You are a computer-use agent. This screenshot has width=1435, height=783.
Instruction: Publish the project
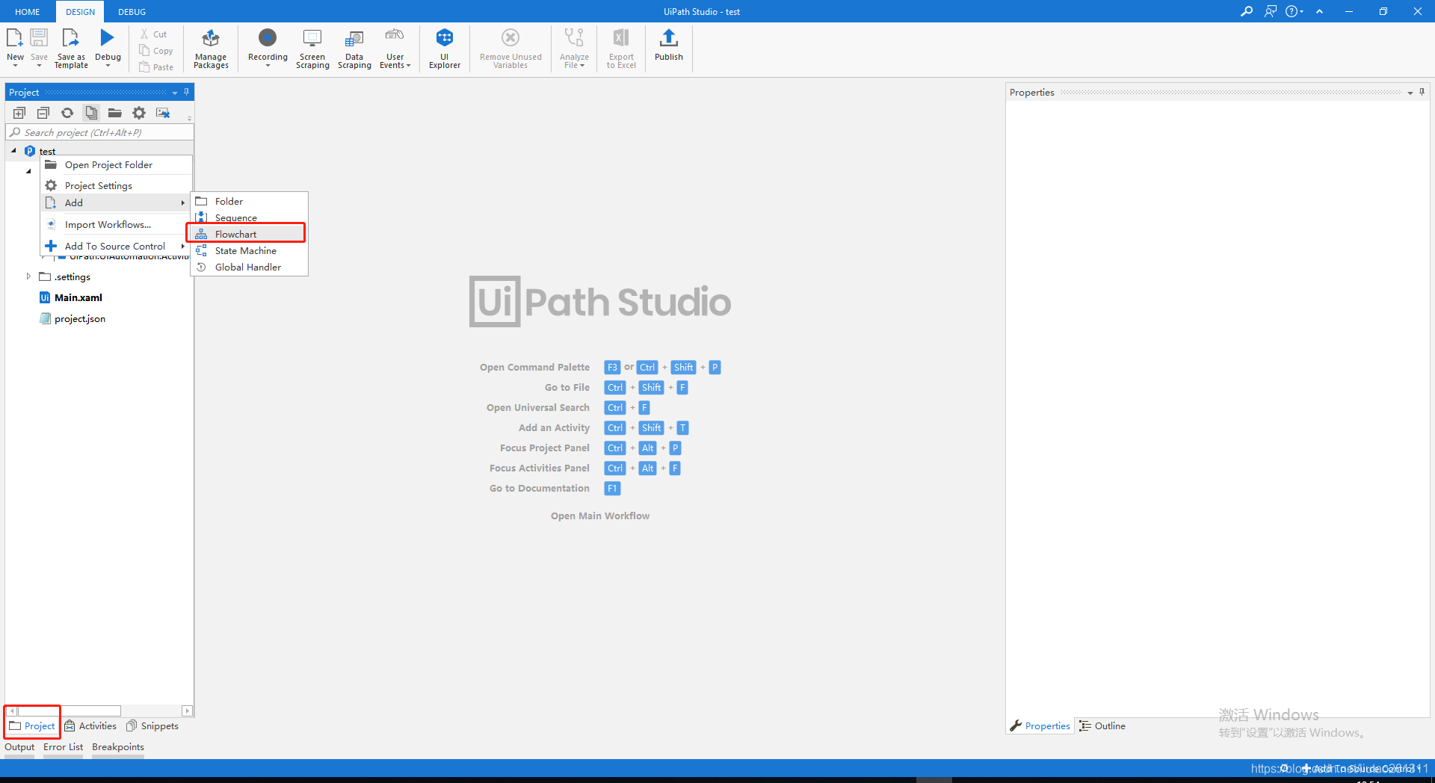pyautogui.click(x=668, y=48)
